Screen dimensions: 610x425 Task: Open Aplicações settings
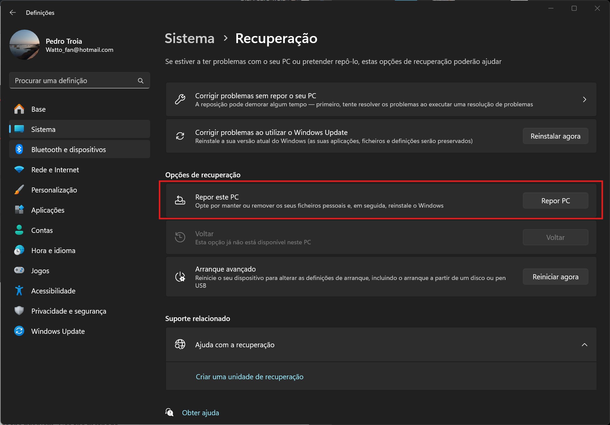coord(79,210)
